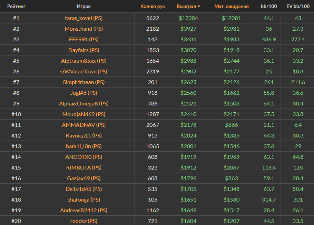314x225 pixels.
Task: Click player ham1l_l0n (PS)
Action: coord(84,146)
